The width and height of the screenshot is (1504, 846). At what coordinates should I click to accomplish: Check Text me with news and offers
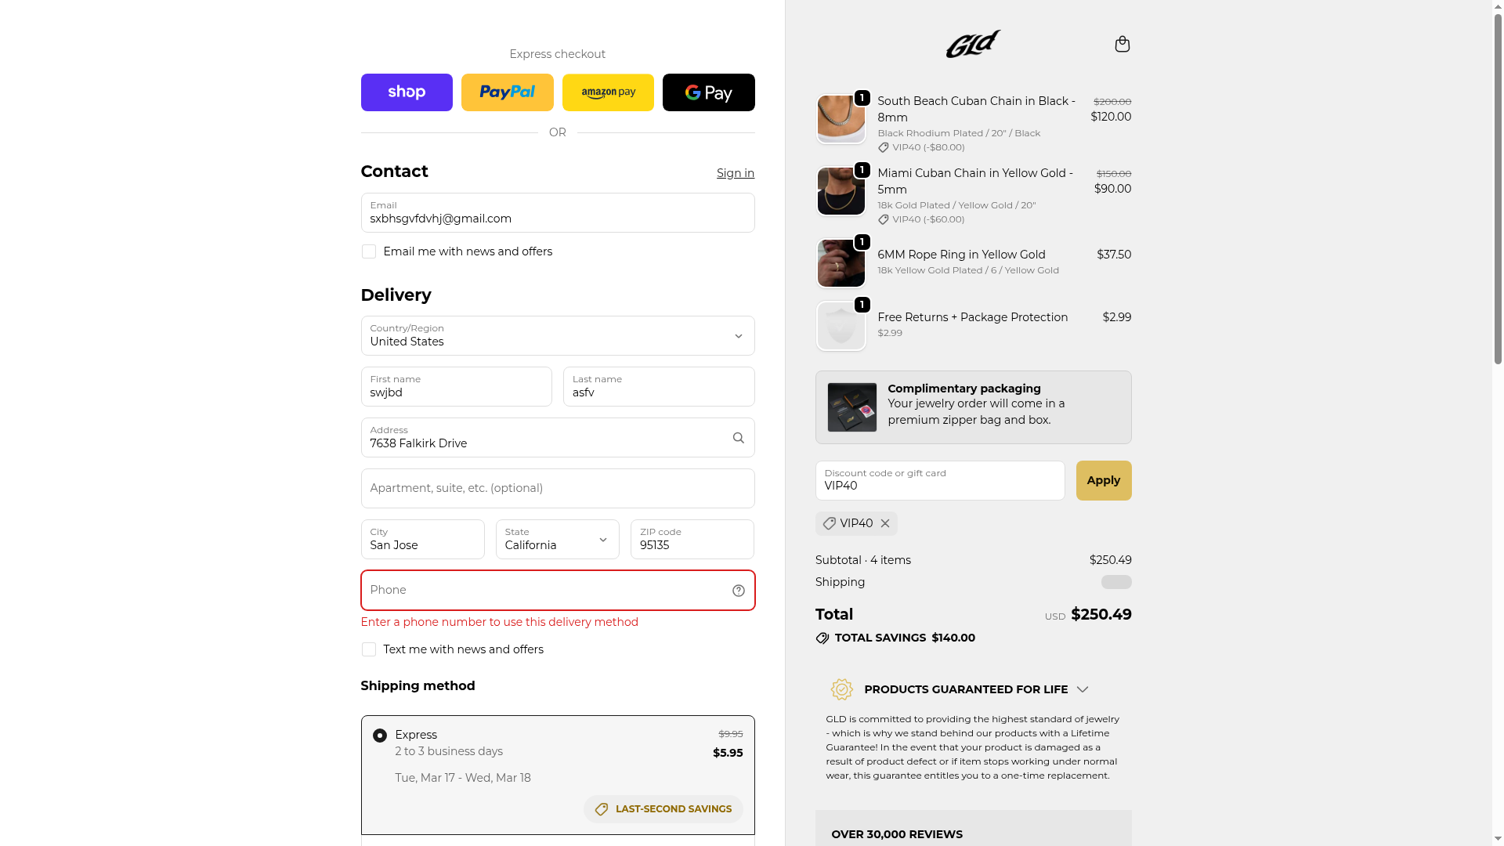(369, 649)
